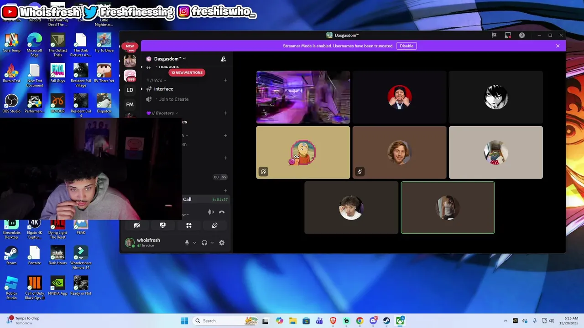This screenshot has height=328, width=584.
Task: Open Roblox Studio desktop shortcut
Action: pyautogui.click(x=11, y=288)
